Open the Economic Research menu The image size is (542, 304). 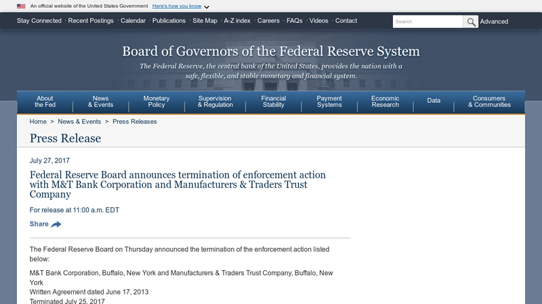pyautogui.click(x=385, y=102)
